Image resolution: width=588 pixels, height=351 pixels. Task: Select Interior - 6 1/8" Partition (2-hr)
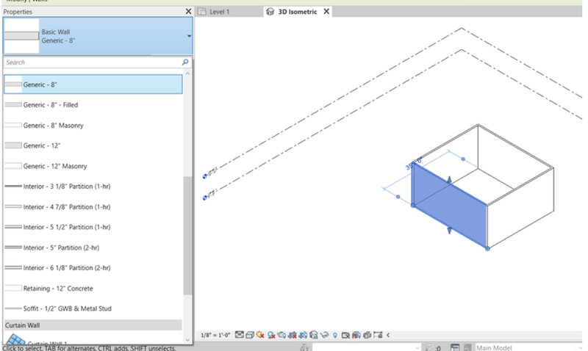pyautogui.click(x=93, y=268)
